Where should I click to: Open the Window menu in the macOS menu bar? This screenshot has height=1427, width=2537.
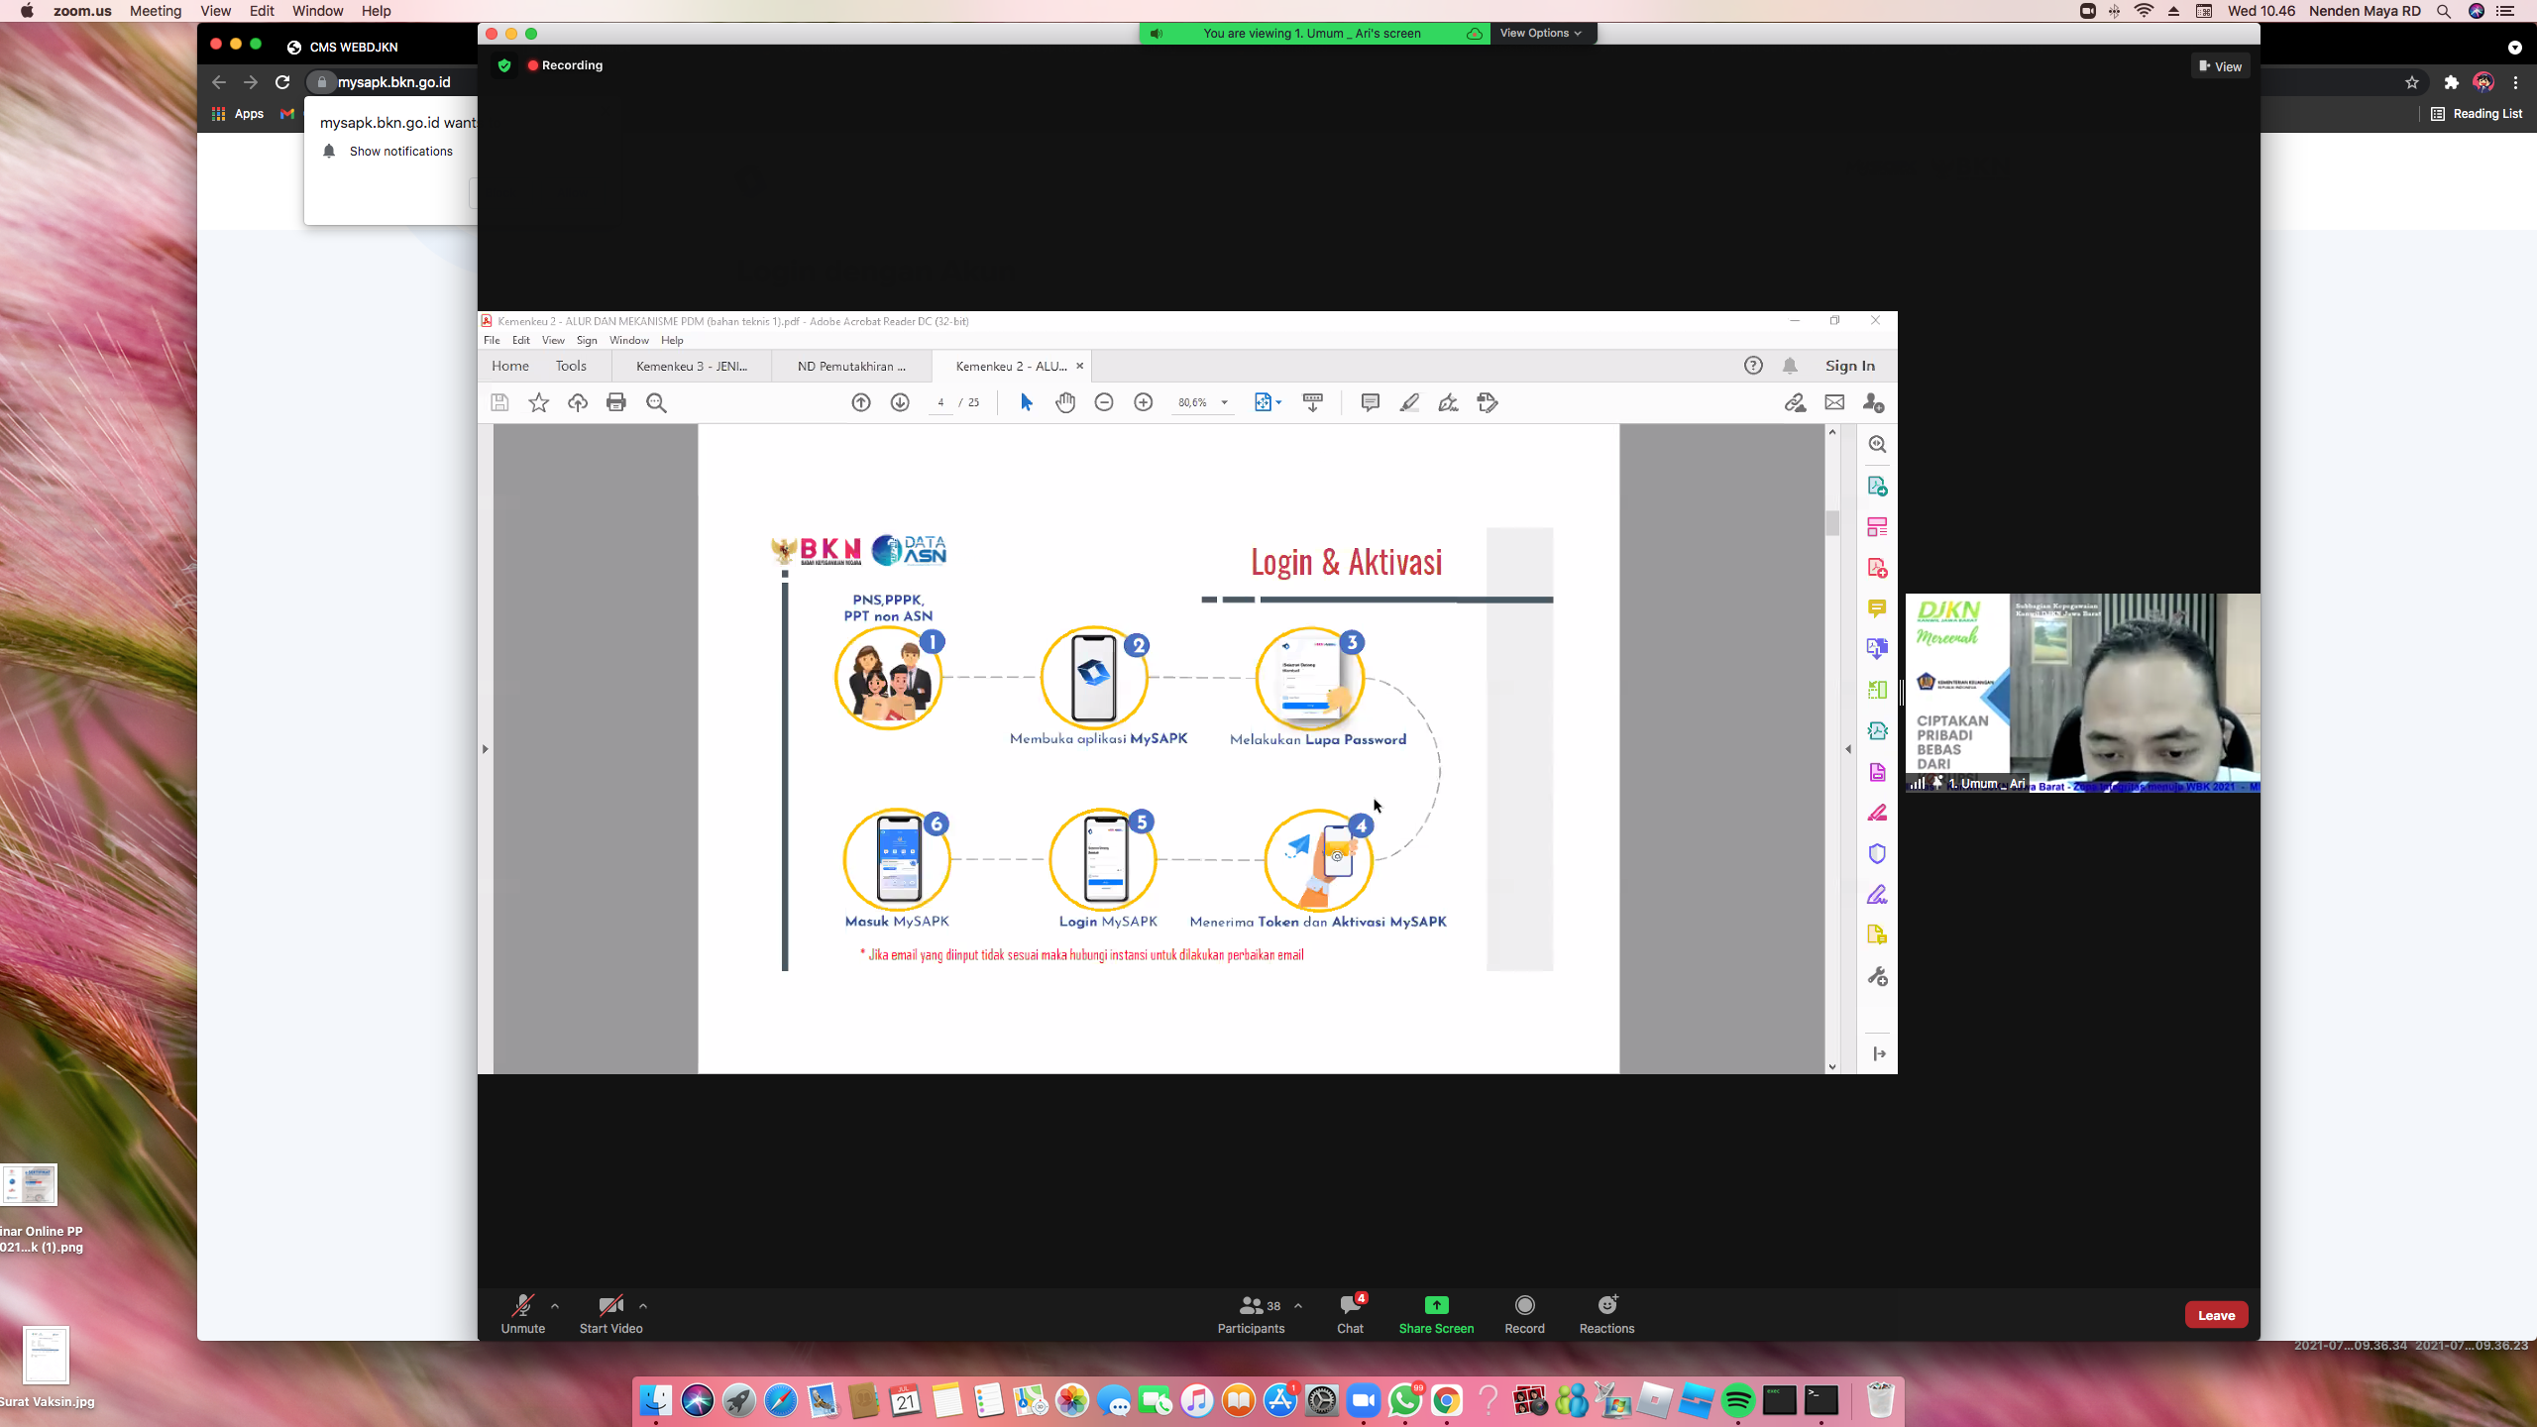(317, 11)
